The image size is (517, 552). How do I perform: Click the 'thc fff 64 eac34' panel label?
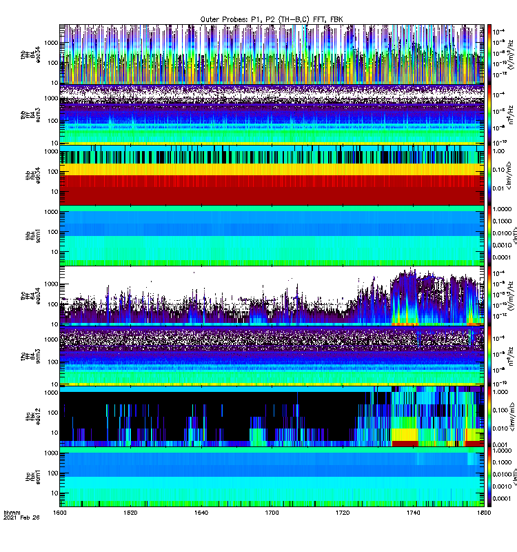[30, 296]
